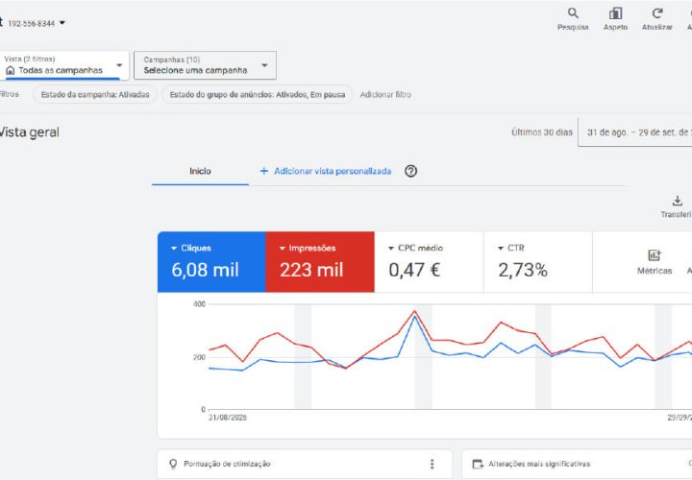Open the Cliques metric dropdown
692x480 pixels.
tap(174, 249)
